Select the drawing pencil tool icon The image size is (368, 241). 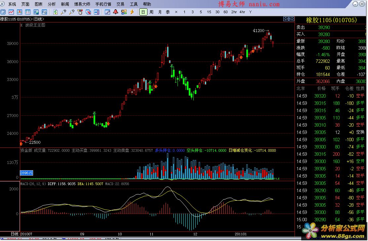tap(107, 12)
